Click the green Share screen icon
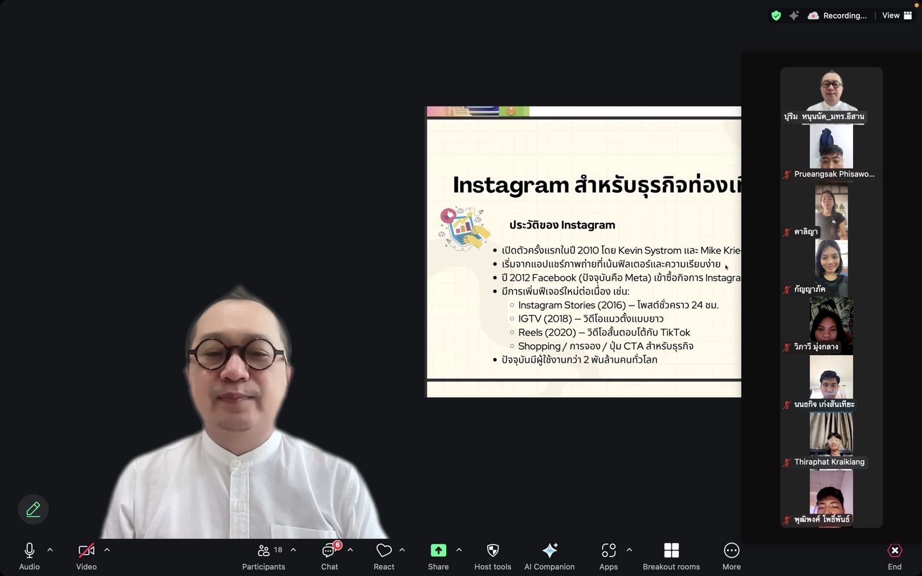The image size is (922, 576). click(438, 550)
